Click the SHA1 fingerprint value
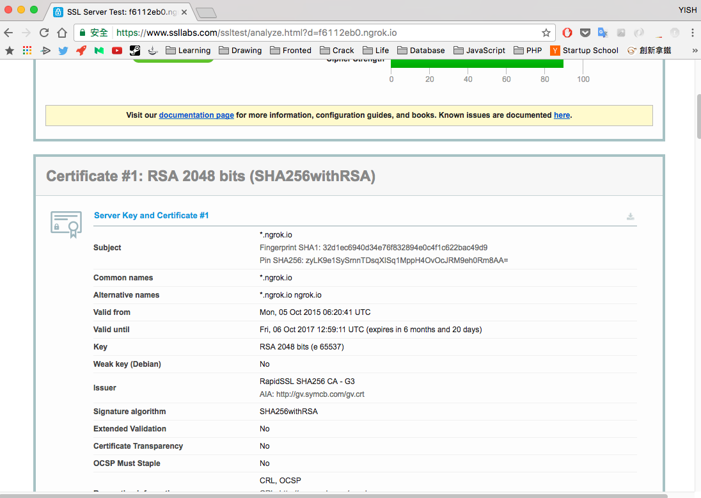 pos(405,248)
